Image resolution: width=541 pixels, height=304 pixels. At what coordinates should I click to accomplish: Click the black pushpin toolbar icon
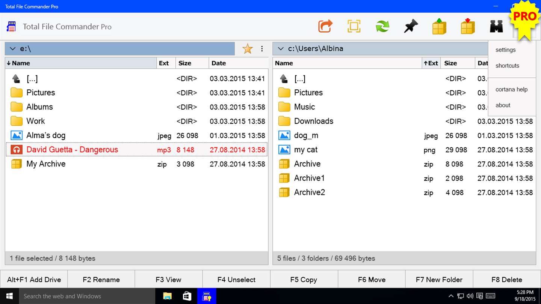coord(411,26)
